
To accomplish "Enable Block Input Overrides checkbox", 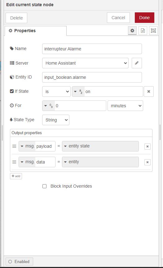I will [44, 186].
